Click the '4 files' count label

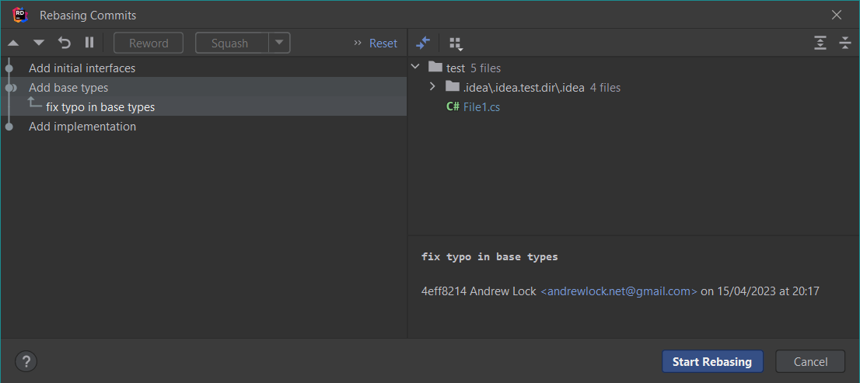point(605,88)
